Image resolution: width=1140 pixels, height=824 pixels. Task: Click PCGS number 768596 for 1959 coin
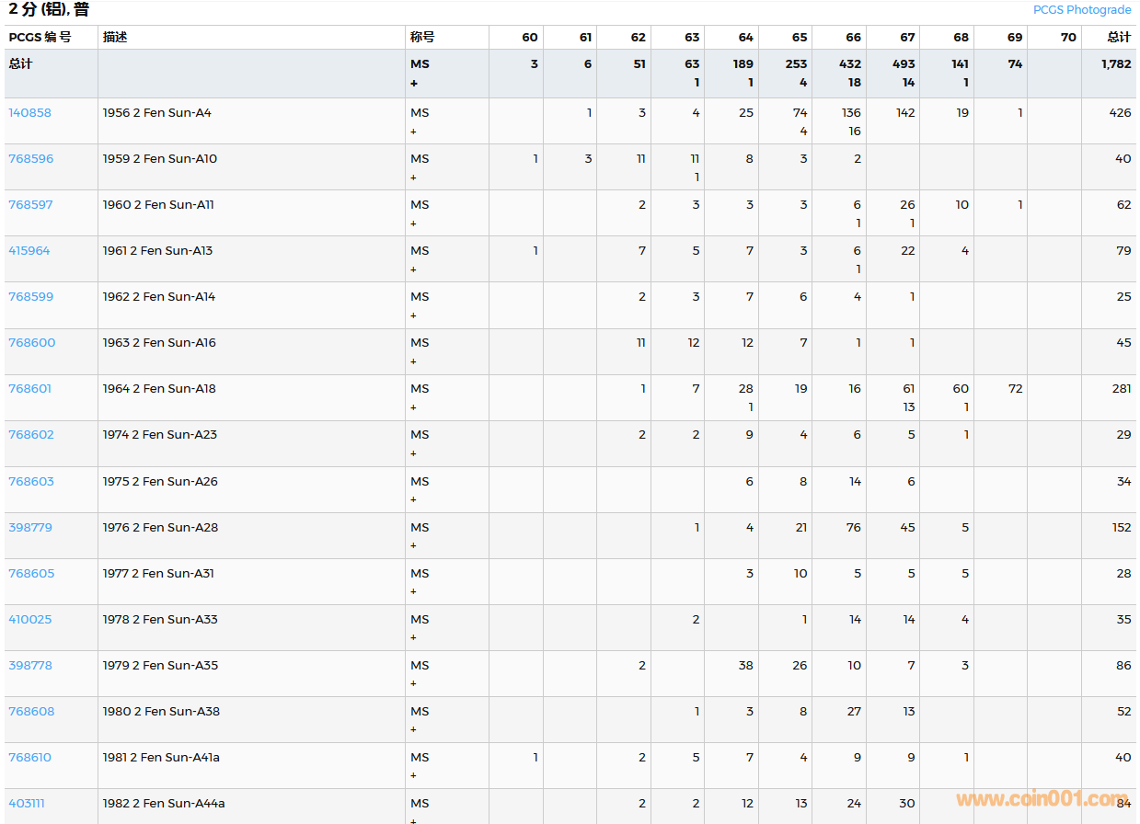31,159
